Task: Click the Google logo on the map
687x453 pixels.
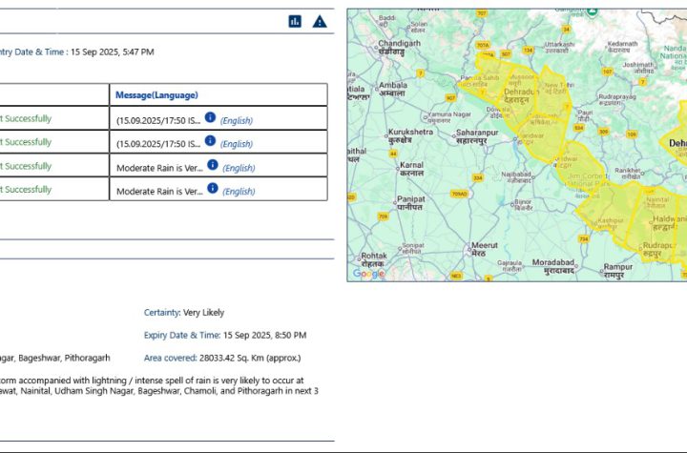Action: [369, 274]
